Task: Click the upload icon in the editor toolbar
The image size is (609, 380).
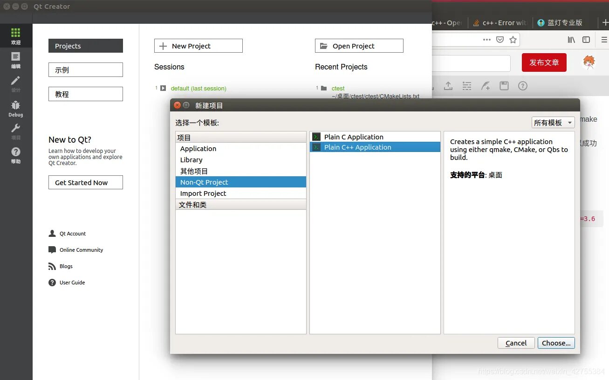Action: pos(448,86)
